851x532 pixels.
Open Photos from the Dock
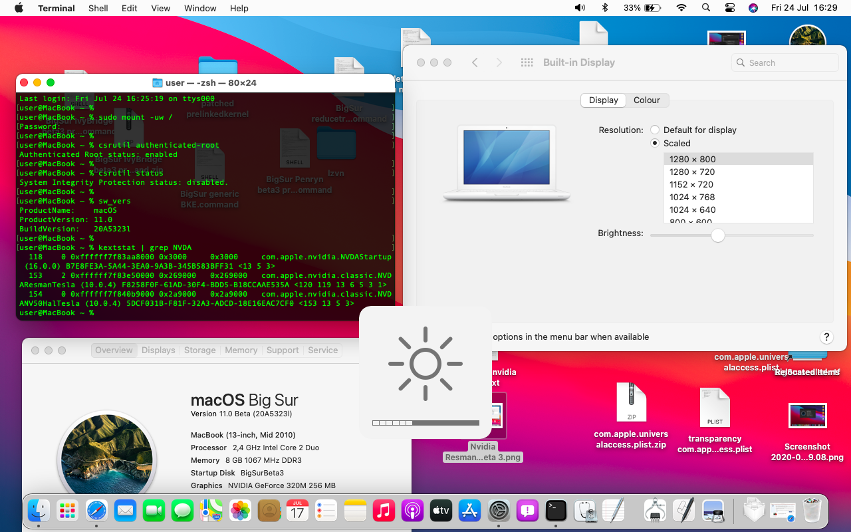coord(240,511)
